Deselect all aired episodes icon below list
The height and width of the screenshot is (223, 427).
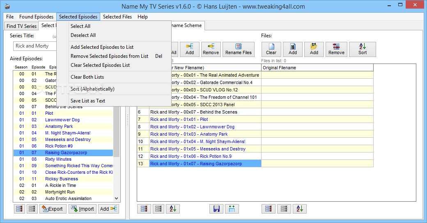tap(32, 209)
